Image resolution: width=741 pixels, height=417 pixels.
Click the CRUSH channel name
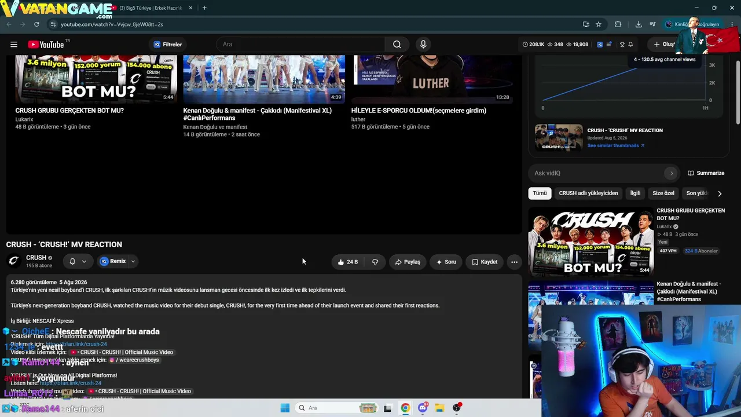point(36,258)
